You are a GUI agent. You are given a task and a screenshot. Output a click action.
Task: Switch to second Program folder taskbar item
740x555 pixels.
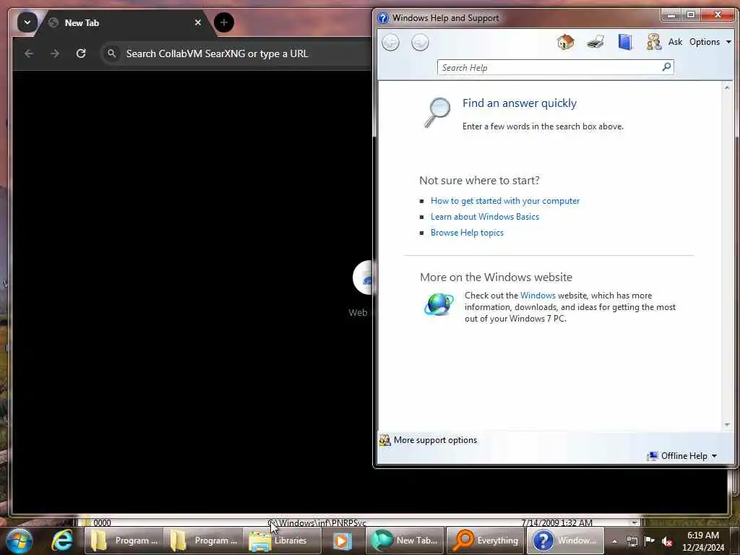(x=203, y=541)
